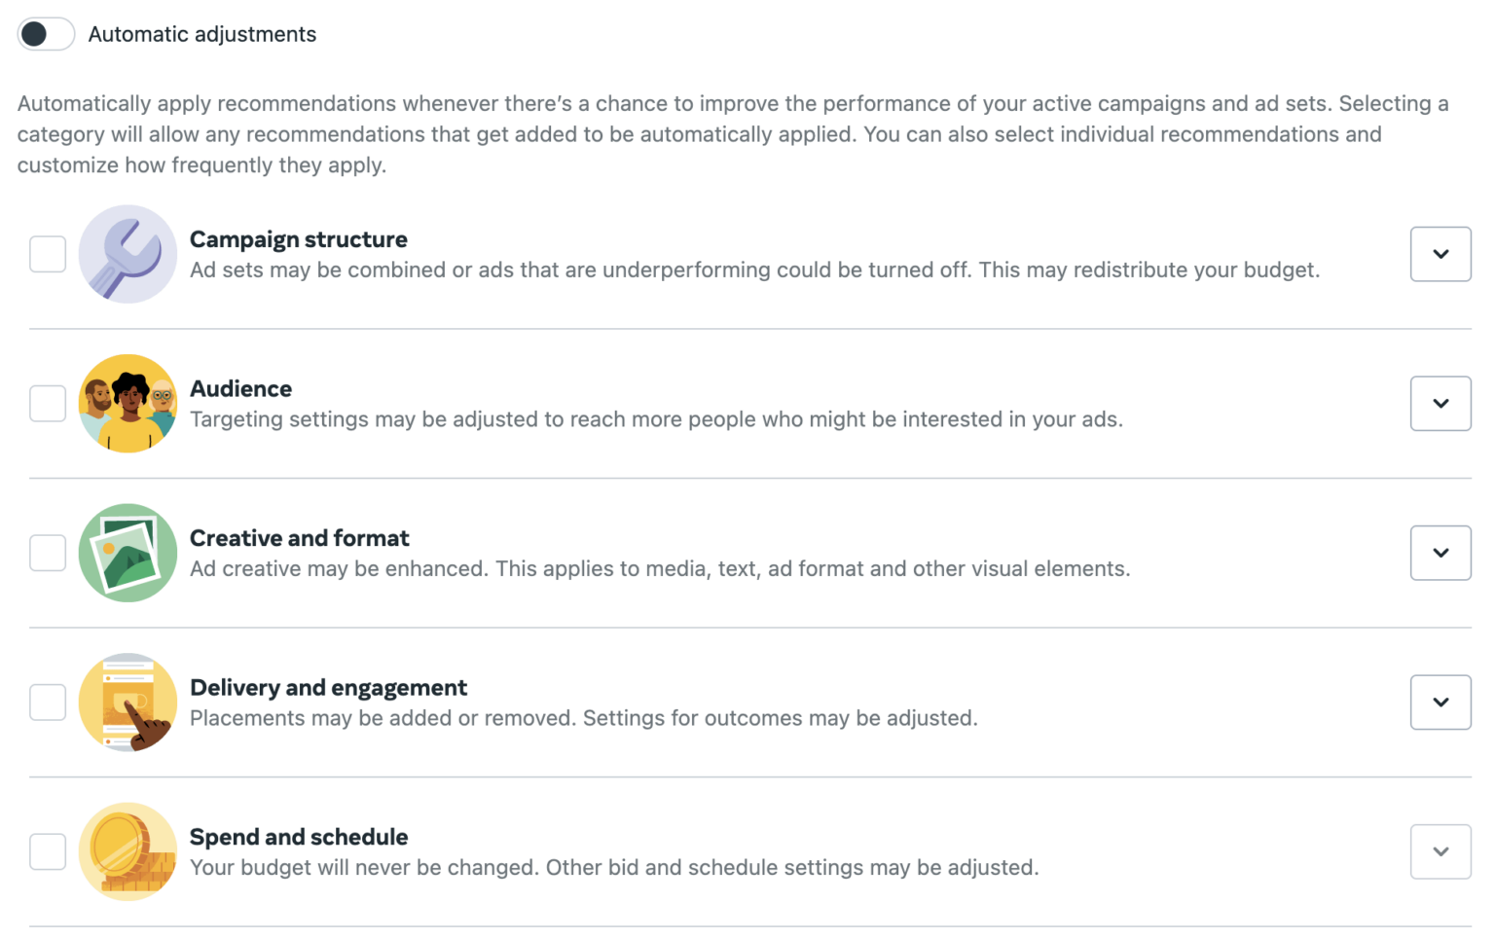Click the Audience heading text
Viewport: 1495px width, 938px height.
click(x=240, y=389)
